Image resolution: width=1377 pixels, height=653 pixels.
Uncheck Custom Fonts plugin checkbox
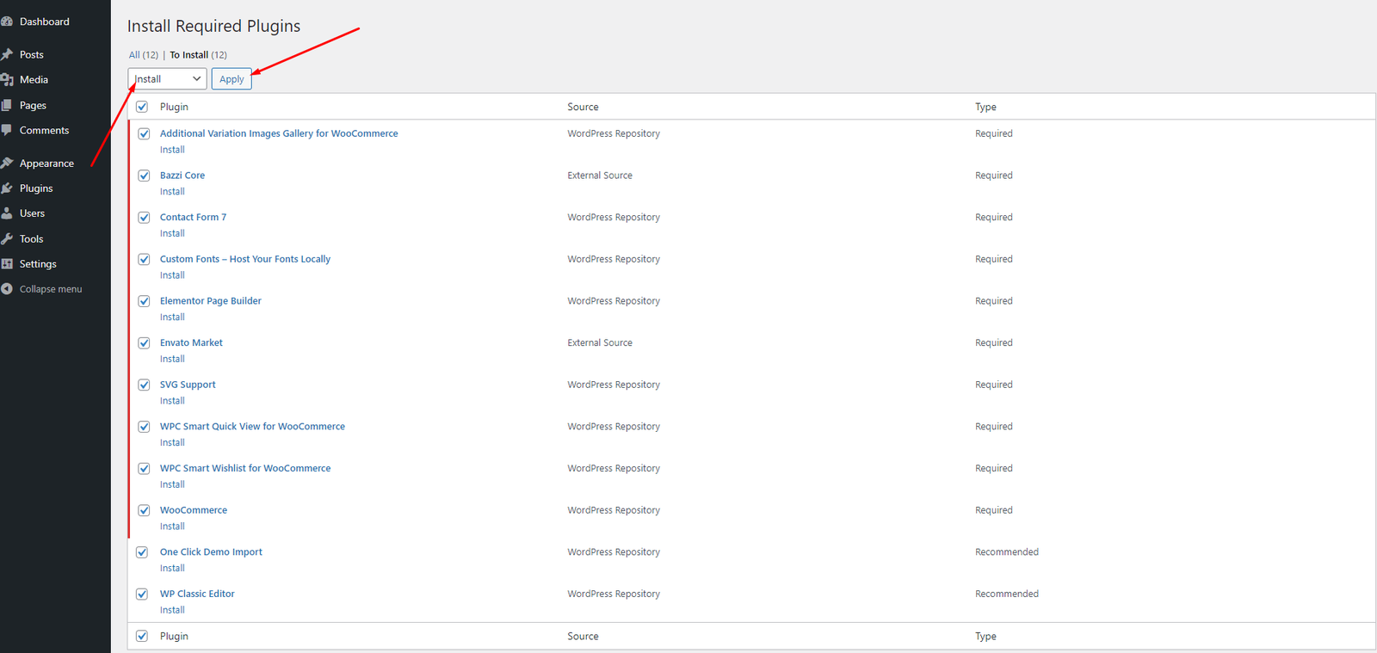(144, 259)
